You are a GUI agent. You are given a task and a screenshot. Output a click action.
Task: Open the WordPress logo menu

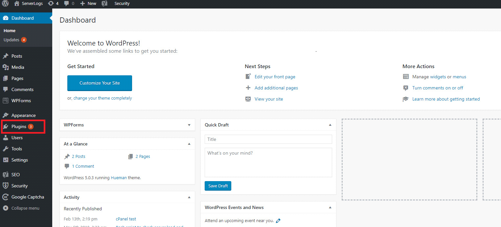coord(5,4)
